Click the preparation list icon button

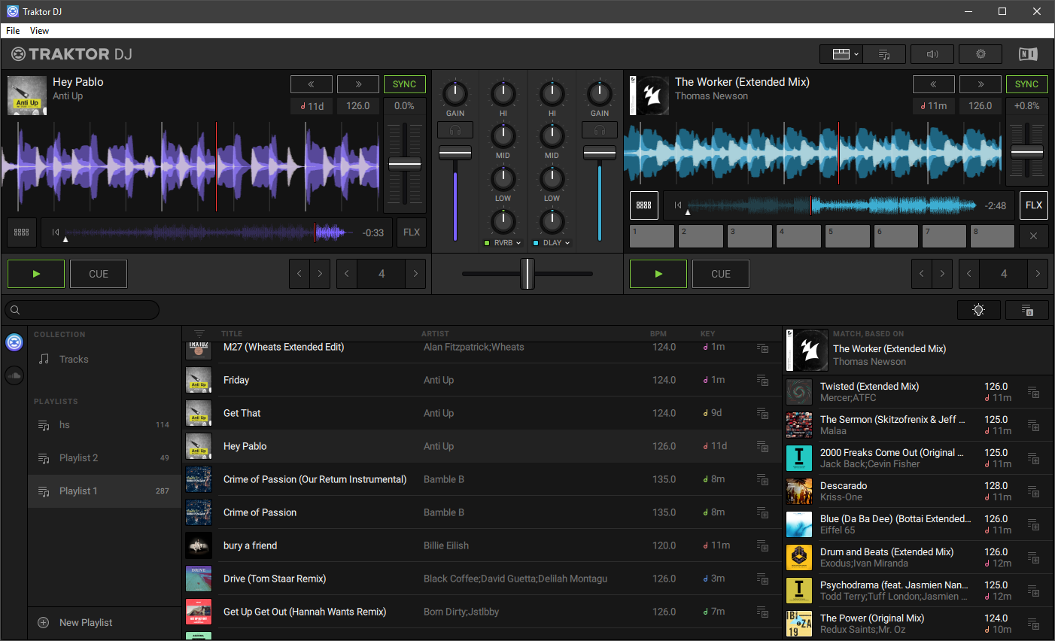point(1029,310)
